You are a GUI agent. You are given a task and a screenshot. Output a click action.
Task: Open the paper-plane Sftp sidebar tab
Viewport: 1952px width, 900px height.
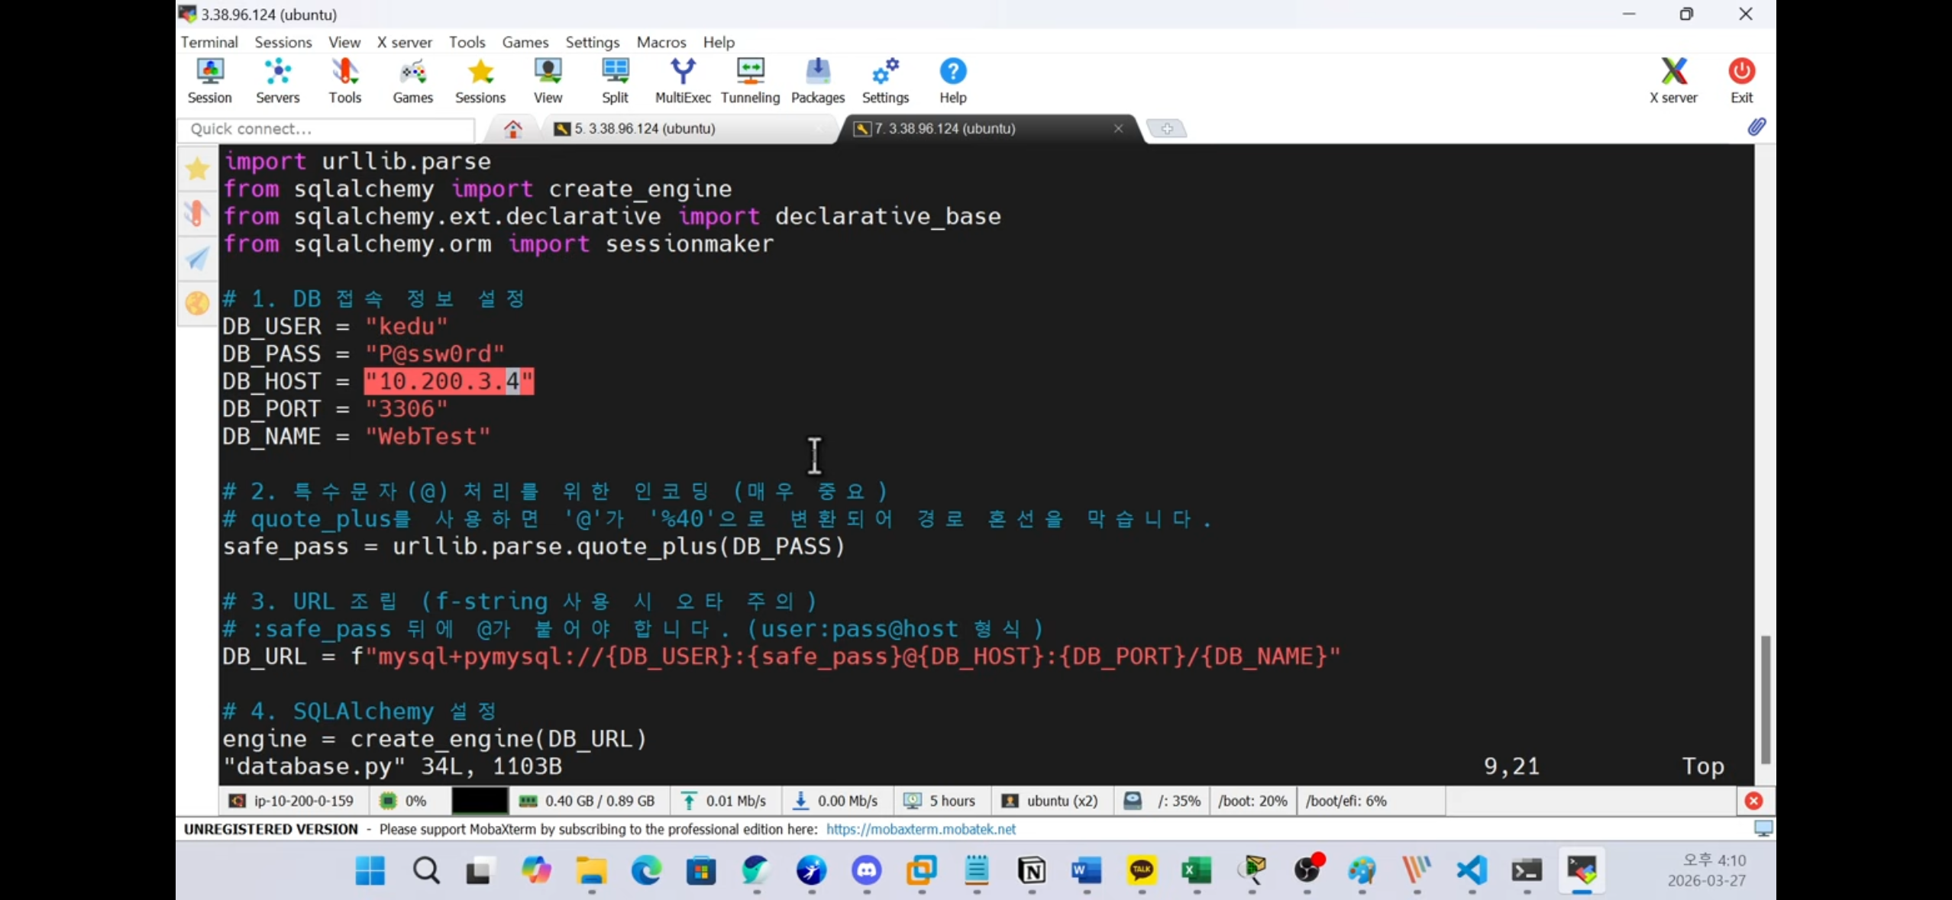click(198, 258)
